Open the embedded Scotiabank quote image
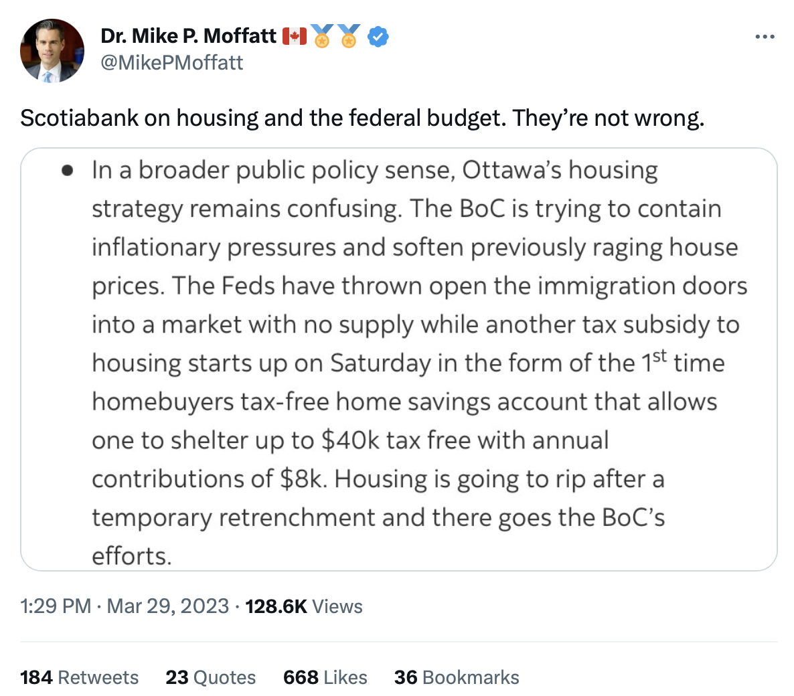This screenshot has height=696, width=794. pyautogui.click(x=399, y=359)
